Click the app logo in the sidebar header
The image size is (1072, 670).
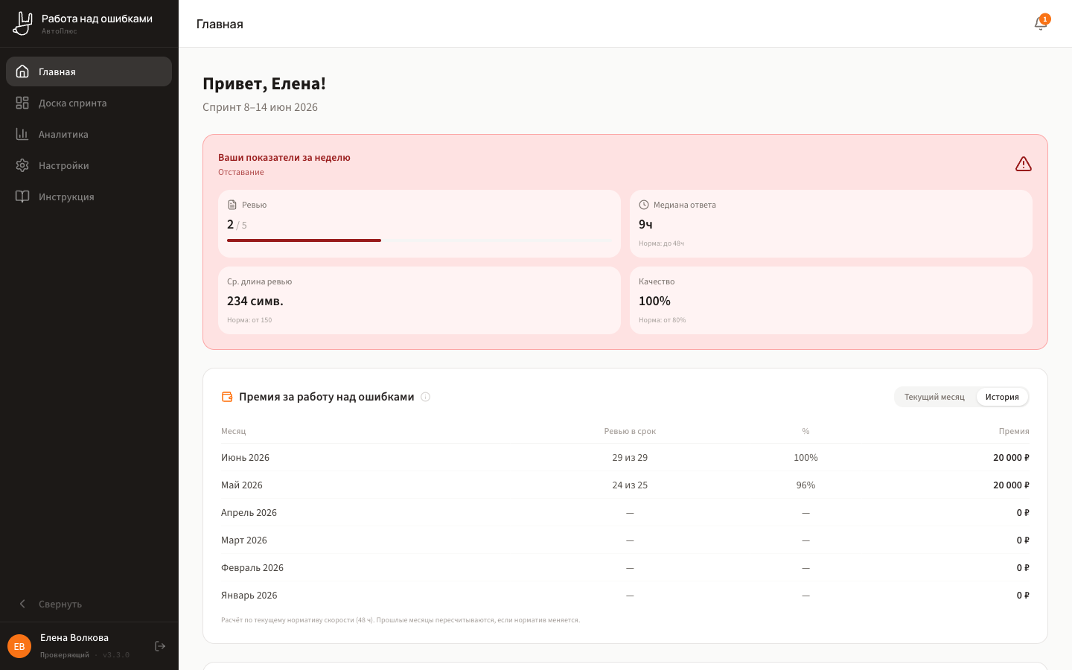pyautogui.click(x=23, y=24)
